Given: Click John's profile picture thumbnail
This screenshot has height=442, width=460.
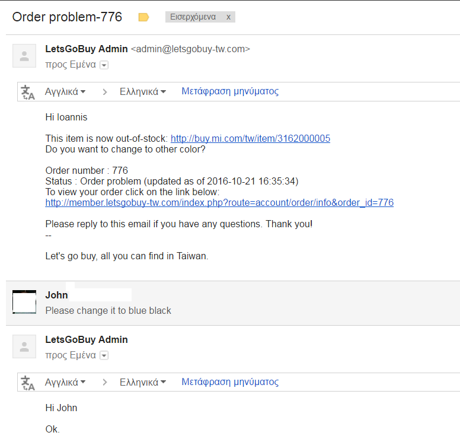Looking at the screenshot, I should [x=24, y=303].
